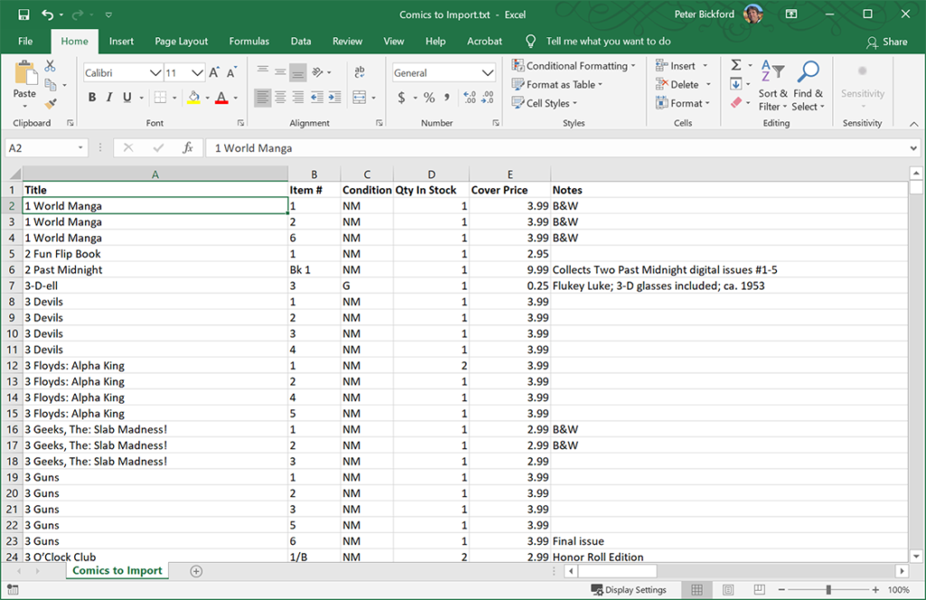Align text right
This screenshot has height=600, width=926.
[298, 98]
